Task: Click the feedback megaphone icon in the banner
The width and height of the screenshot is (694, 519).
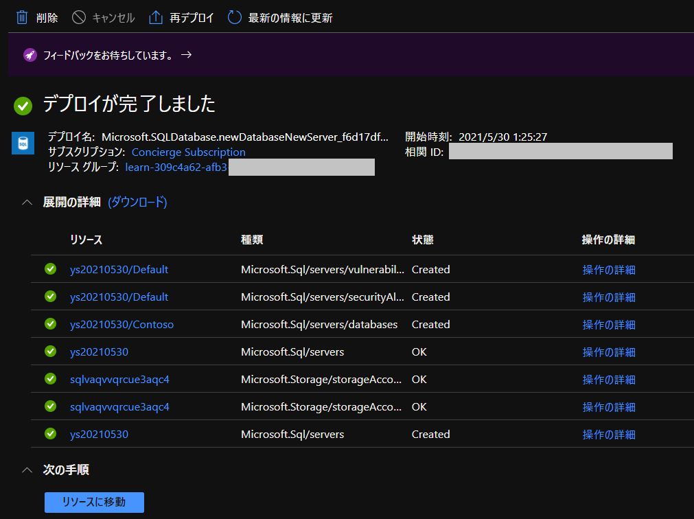Action: pyautogui.click(x=28, y=54)
